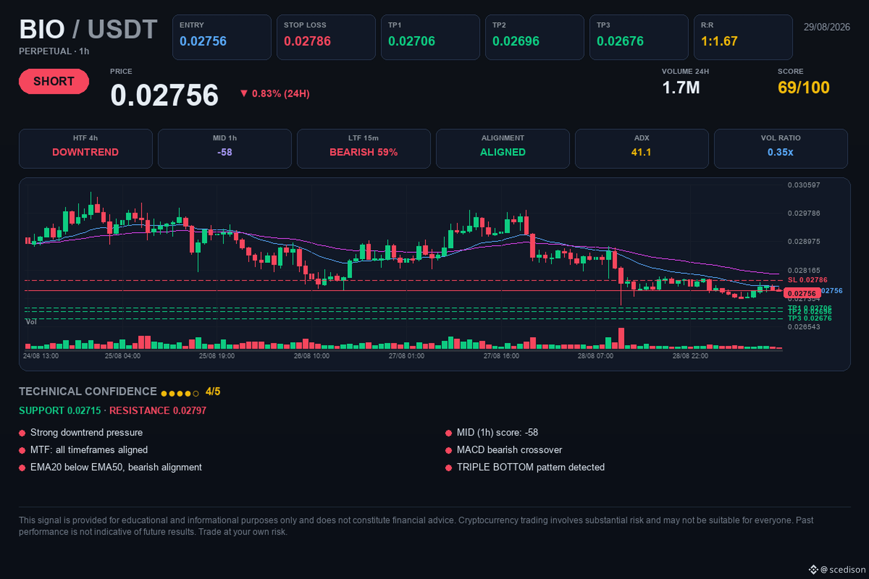
Task: Click the 0.028165 price axis label
Action: [803, 270]
